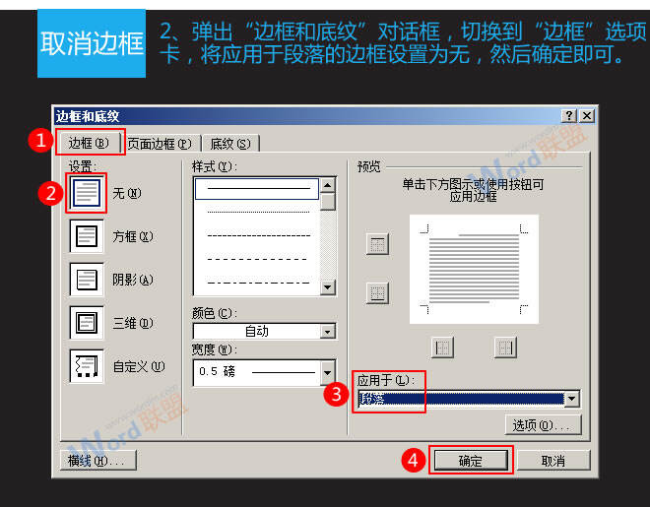This screenshot has width=650, height=507.
Task: Open the 颜色 color dropdown
Action: pyautogui.click(x=328, y=332)
